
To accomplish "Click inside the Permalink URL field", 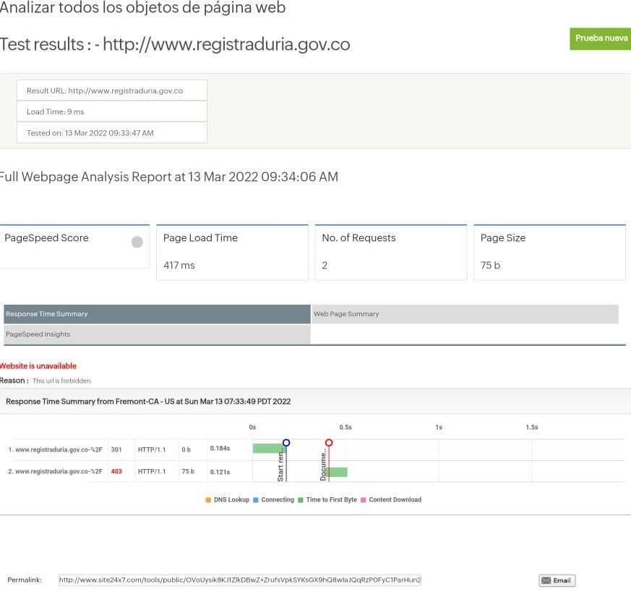I will pos(239,580).
